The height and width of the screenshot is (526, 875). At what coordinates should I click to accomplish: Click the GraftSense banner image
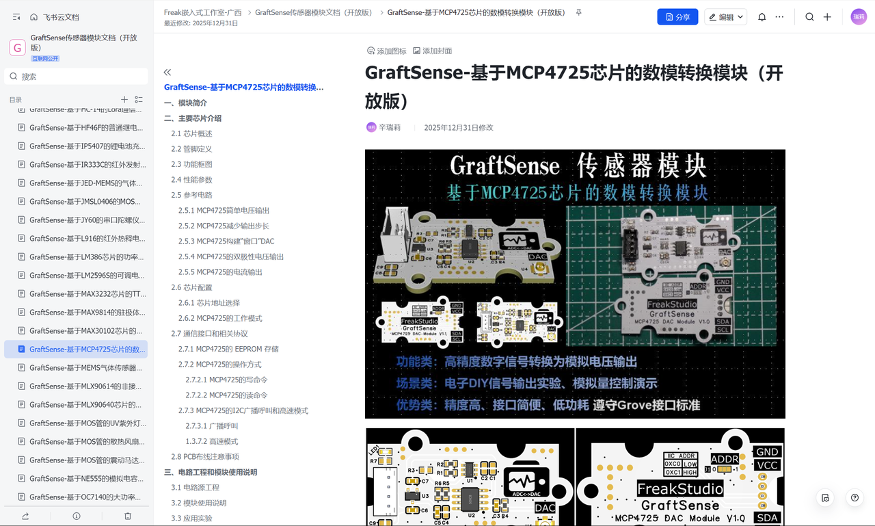tap(575, 284)
